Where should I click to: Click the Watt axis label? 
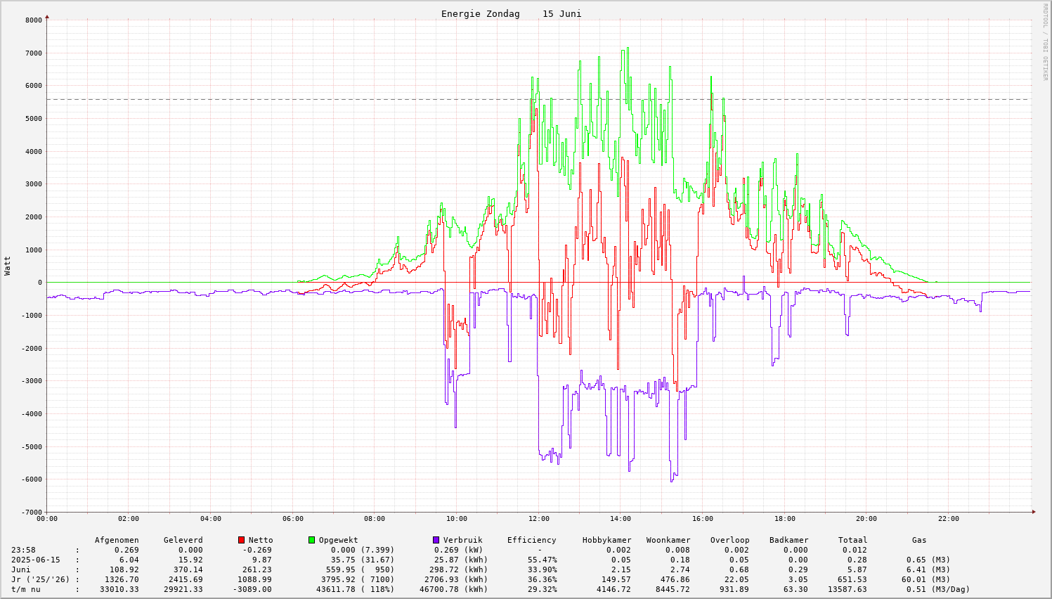8,265
